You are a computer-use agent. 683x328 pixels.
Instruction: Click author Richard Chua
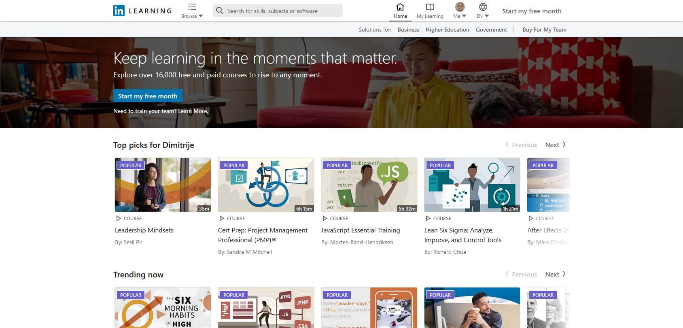pyautogui.click(x=450, y=252)
